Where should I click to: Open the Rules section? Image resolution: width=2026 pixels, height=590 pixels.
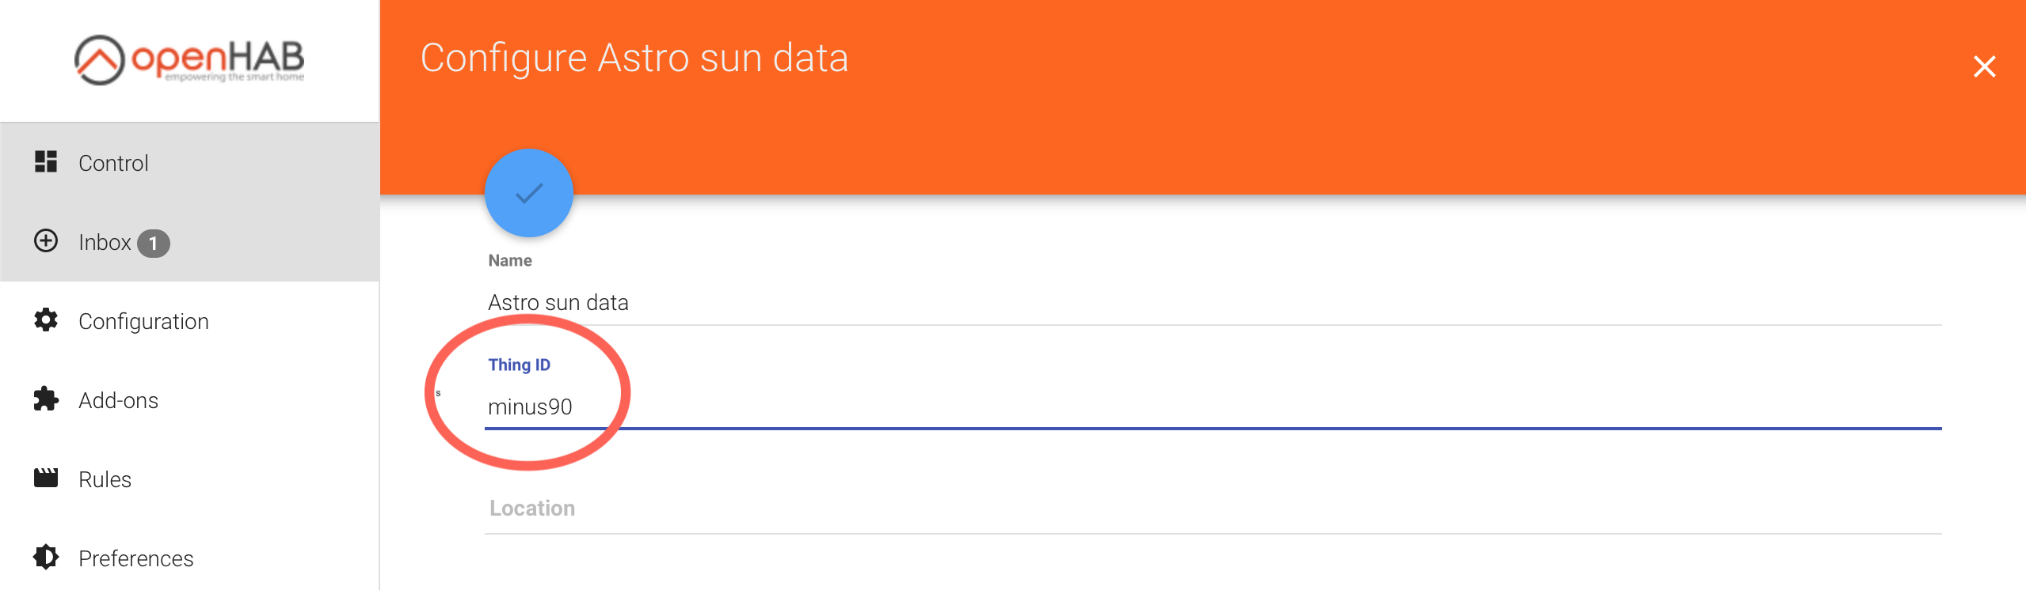pyautogui.click(x=105, y=479)
